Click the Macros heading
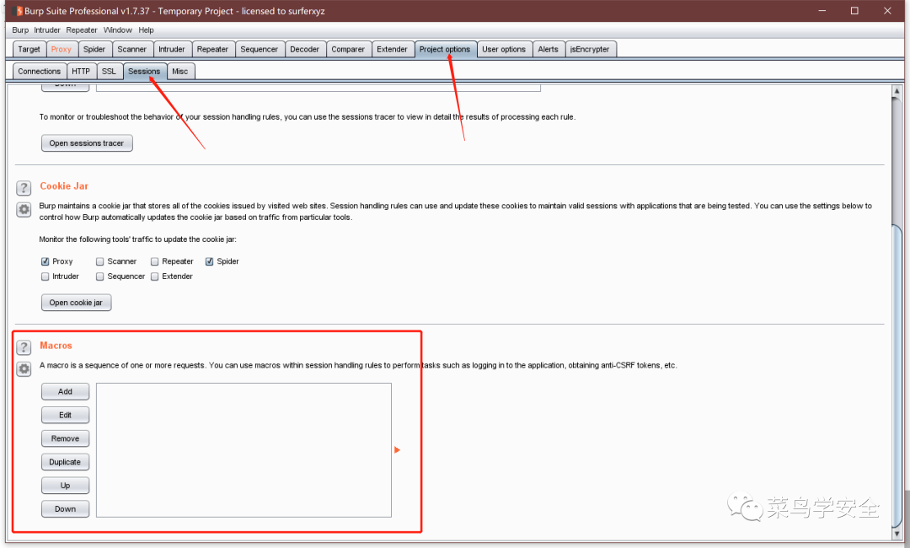Image resolution: width=910 pixels, height=548 pixels. coord(56,346)
